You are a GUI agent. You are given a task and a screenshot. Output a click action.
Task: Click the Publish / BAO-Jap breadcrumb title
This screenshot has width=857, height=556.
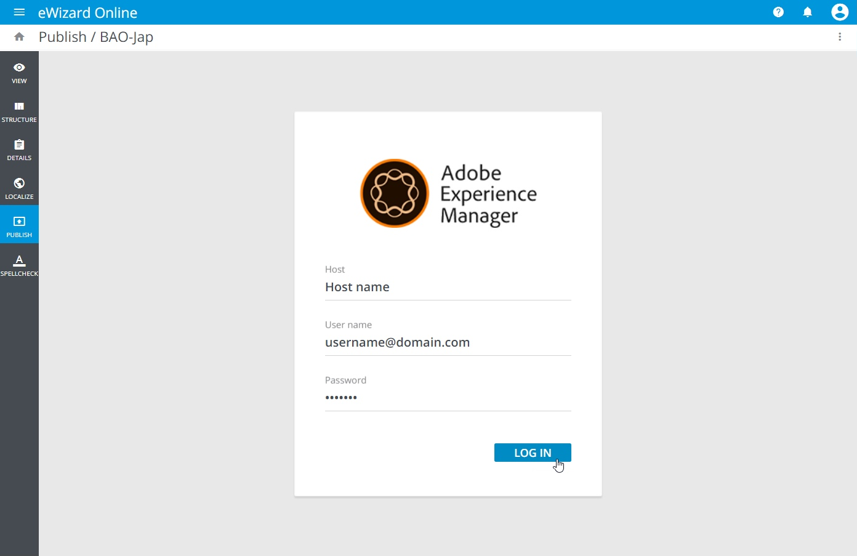point(96,37)
